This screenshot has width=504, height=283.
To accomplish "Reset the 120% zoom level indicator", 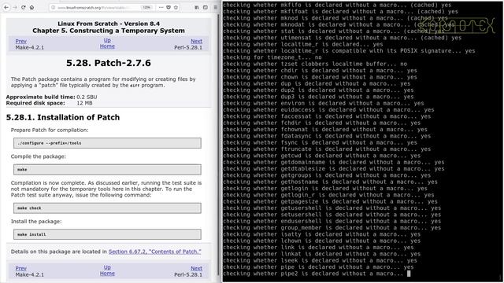I will point(146,7).
